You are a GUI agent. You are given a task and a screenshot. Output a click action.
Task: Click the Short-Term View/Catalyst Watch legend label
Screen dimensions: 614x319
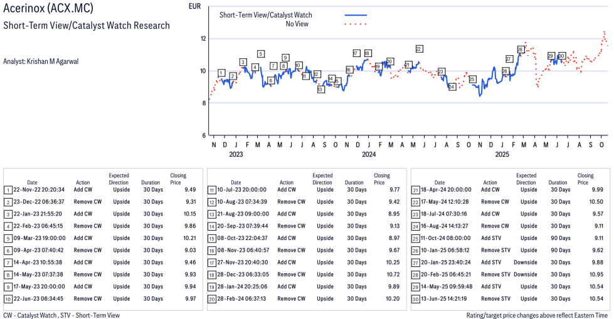pos(265,14)
